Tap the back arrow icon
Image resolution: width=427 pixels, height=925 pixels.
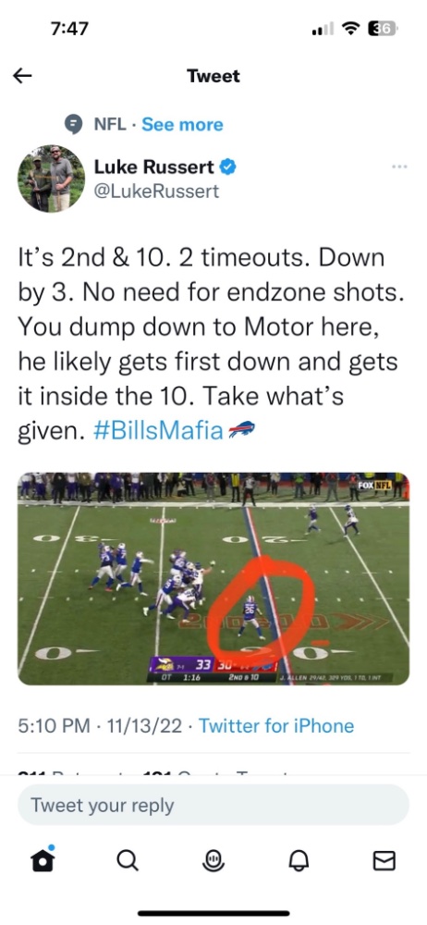(x=22, y=76)
